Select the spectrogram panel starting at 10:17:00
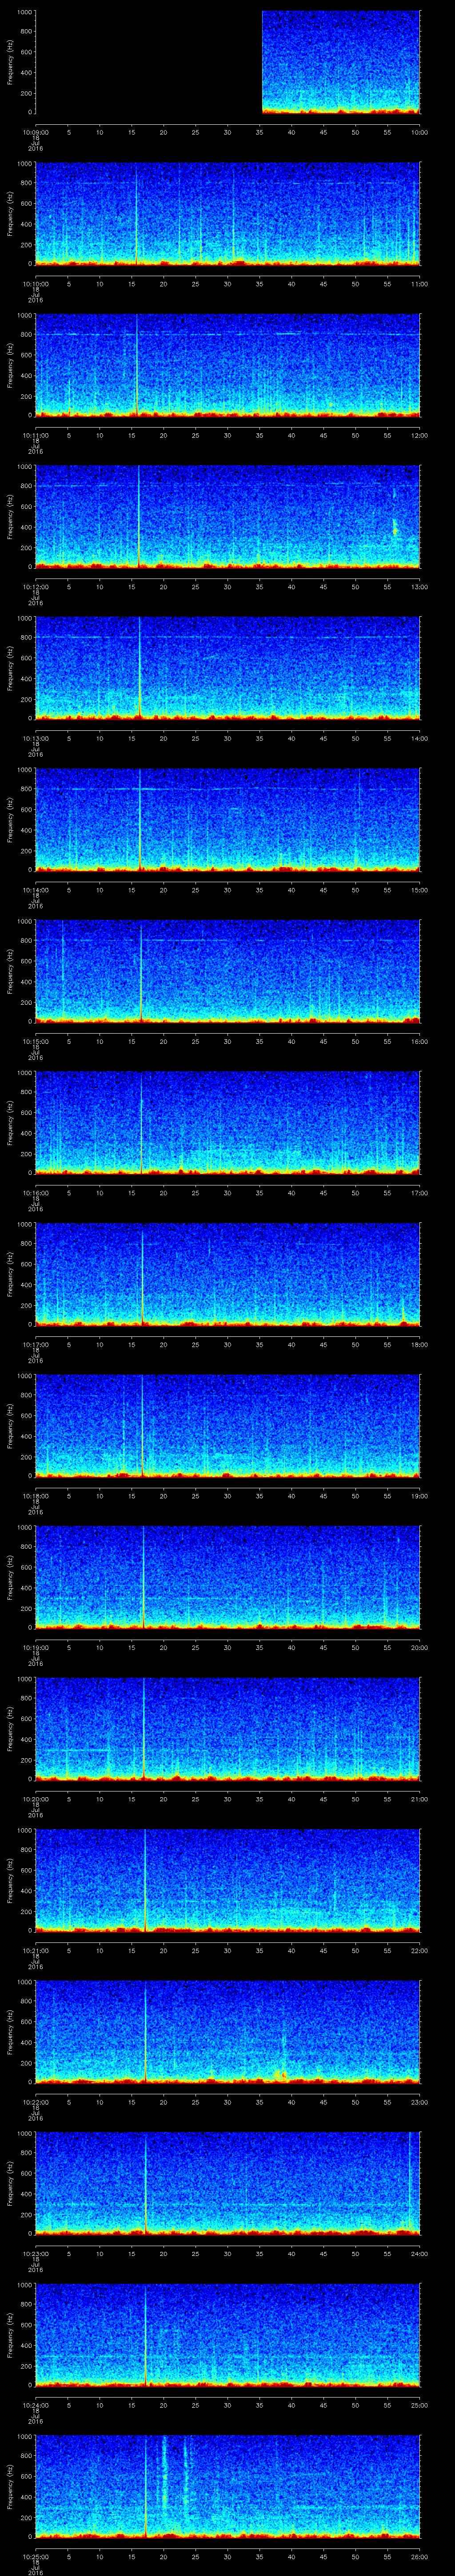The width and height of the screenshot is (455, 2576). click(227, 1274)
